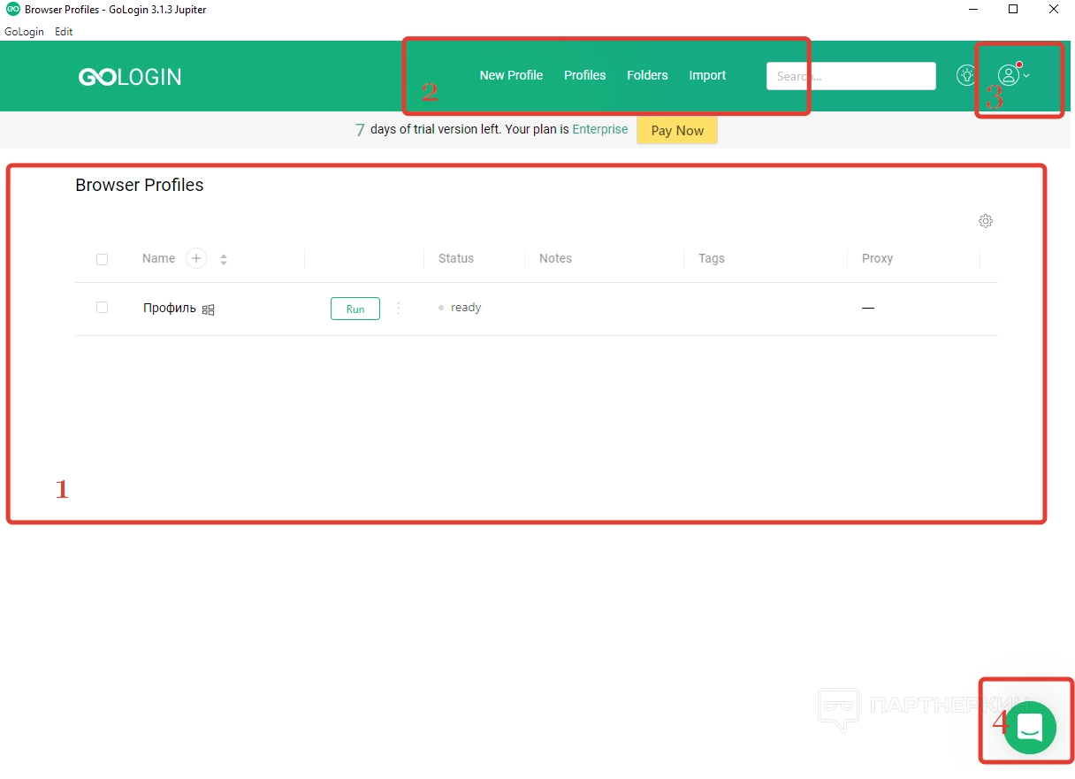Image resolution: width=1075 pixels, height=779 pixels.
Task: Maximize the GoLogin window
Action: coord(1013,10)
